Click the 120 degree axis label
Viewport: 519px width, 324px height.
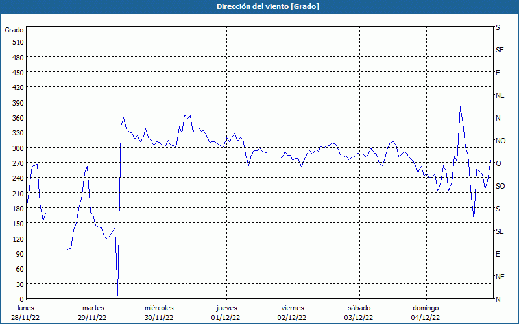(x=18, y=238)
